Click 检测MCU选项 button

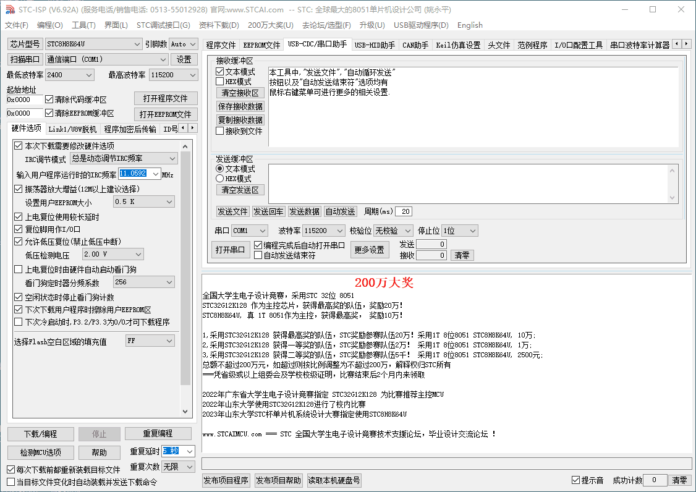40,452
